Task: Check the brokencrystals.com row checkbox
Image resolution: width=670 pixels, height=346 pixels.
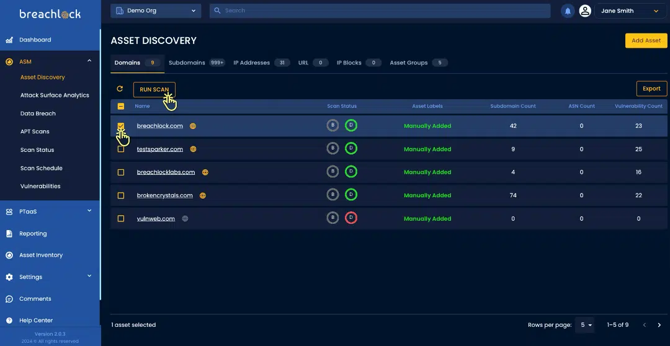Action: tap(121, 195)
